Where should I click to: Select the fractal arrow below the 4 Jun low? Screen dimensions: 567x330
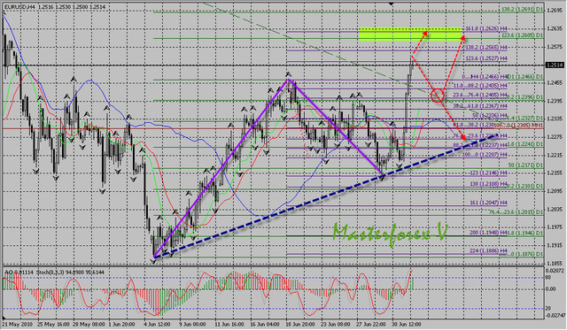(153, 261)
